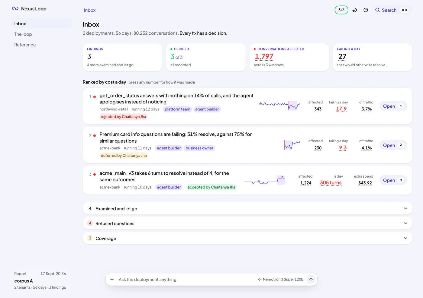Click the 3/3 progress badge
Viewport: 423px width, 298px height.
(341, 10)
